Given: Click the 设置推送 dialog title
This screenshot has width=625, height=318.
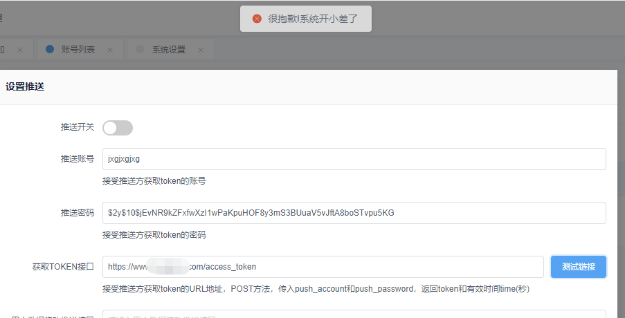Looking at the screenshot, I should tap(25, 87).
